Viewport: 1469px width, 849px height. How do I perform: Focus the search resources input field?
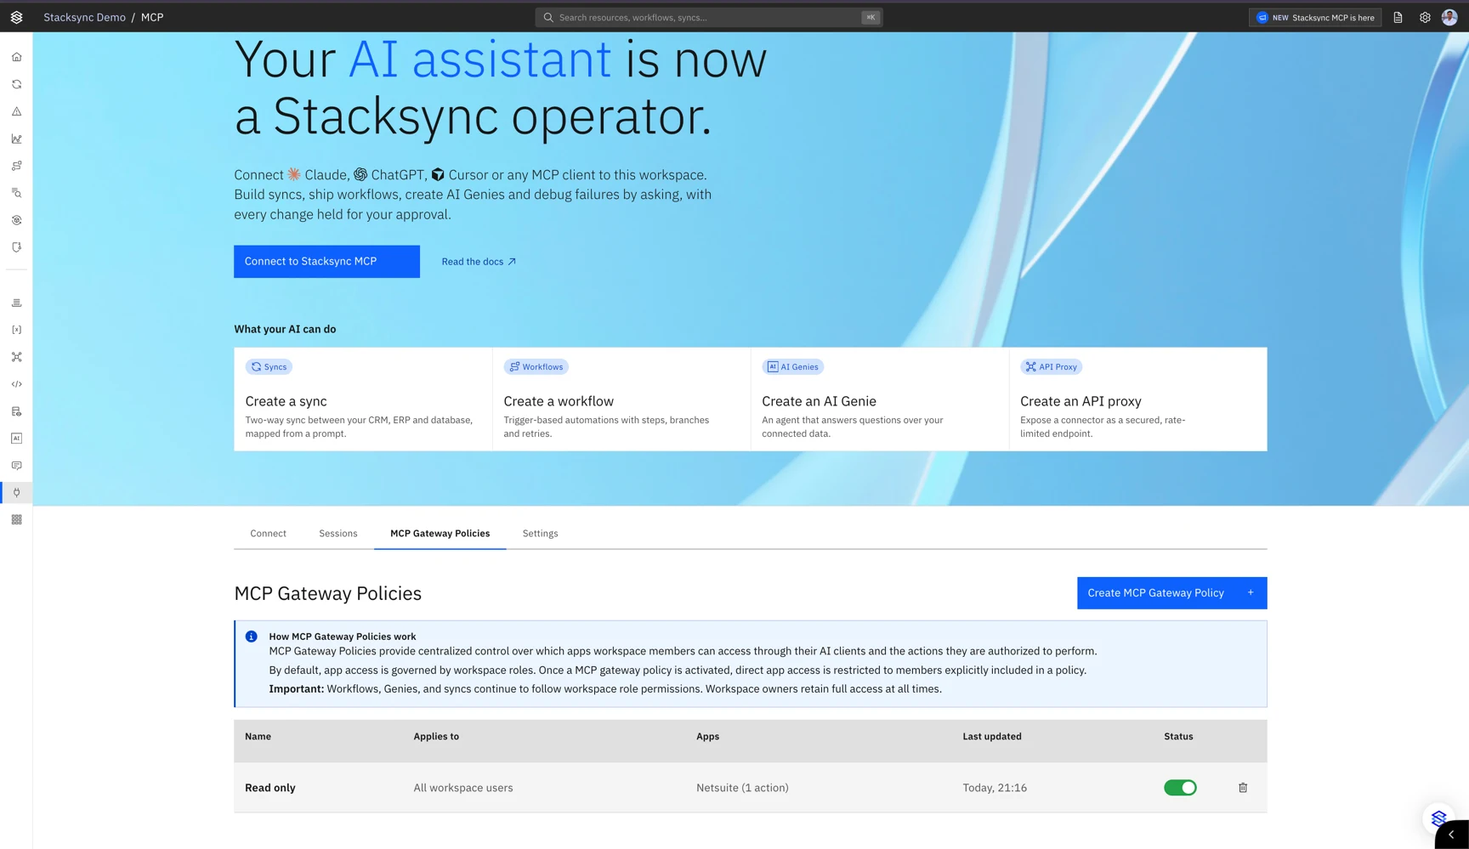click(x=709, y=17)
